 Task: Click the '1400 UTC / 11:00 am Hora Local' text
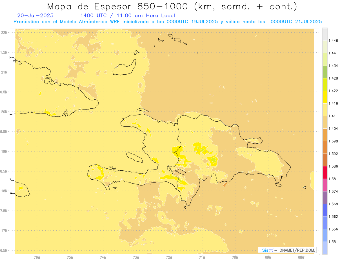128,16
